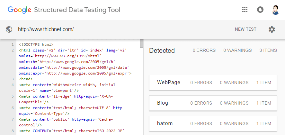
Task: Click the Google logo
Action: coord(20,10)
